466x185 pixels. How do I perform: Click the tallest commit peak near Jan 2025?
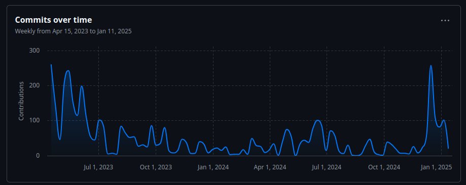431,66
